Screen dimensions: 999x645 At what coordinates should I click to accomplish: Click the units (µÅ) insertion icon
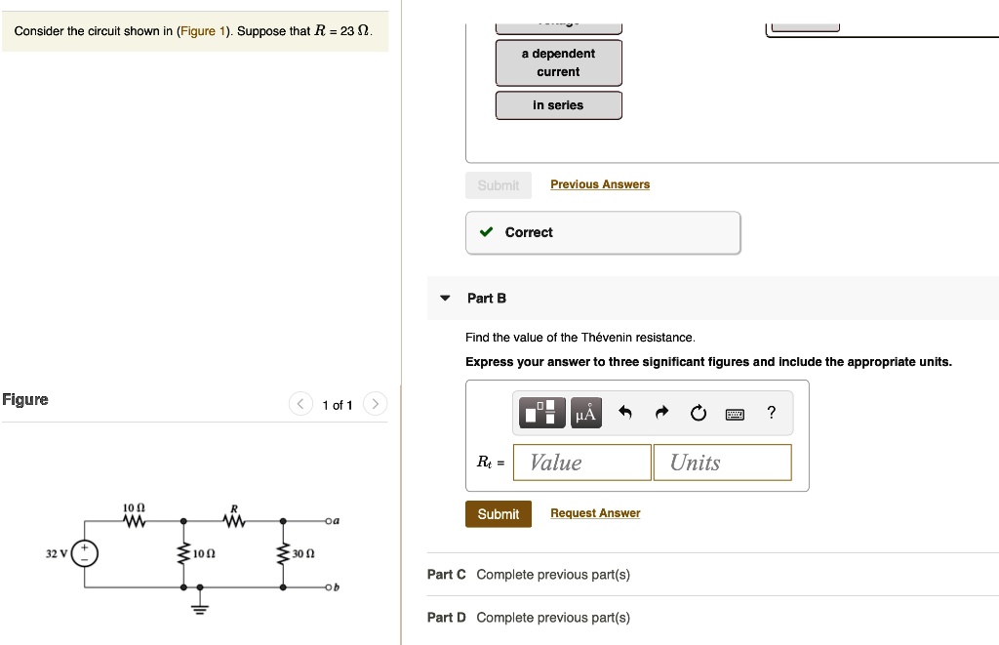pyautogui.click(x=584, y=412)
